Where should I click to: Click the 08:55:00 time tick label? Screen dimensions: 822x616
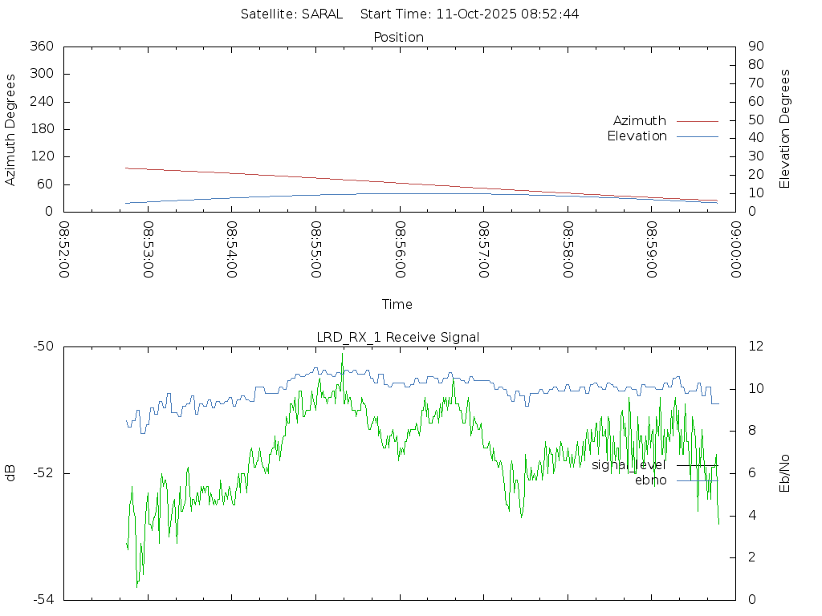316,249
